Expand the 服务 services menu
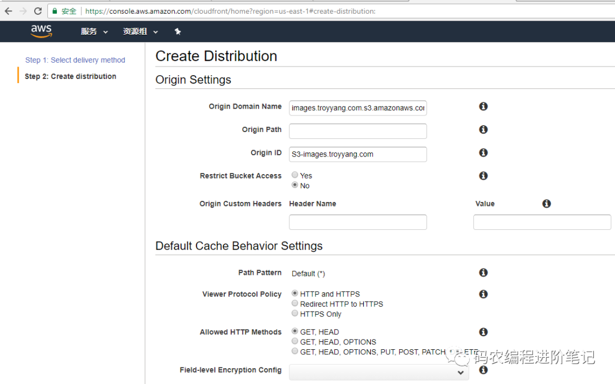 click(x=94, y=32)
